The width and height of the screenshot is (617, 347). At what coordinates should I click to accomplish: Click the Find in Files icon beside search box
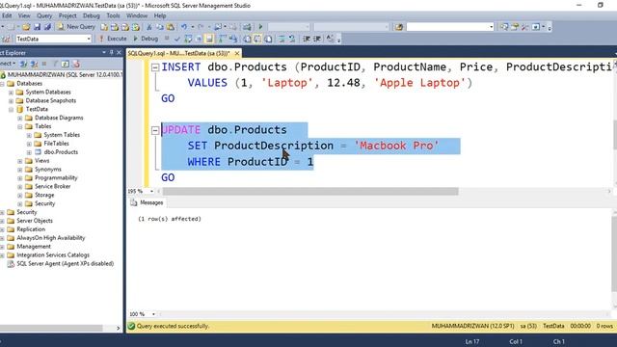point(399,27)
